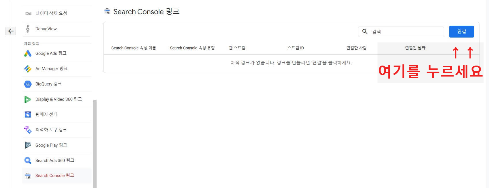The height and width of the screenshot is (188, 489).
Task: Click the Merchant Center (판매자 센터) icon
Action: [28, 114]
